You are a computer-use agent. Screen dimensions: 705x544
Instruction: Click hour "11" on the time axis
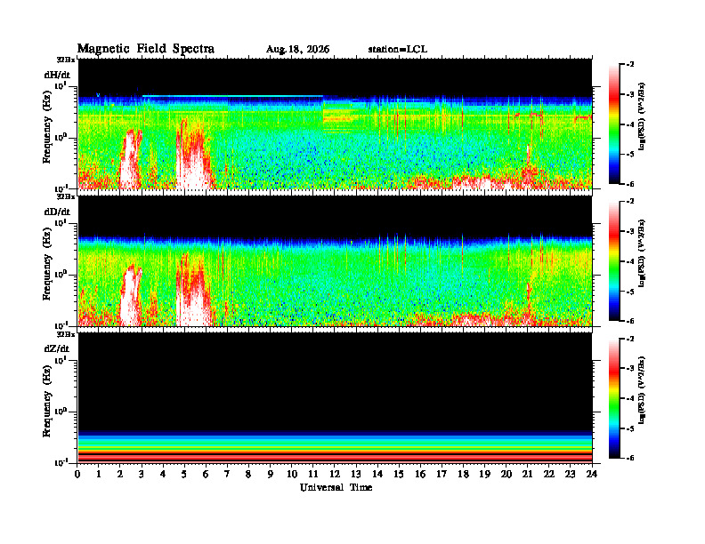pos(313,475)
